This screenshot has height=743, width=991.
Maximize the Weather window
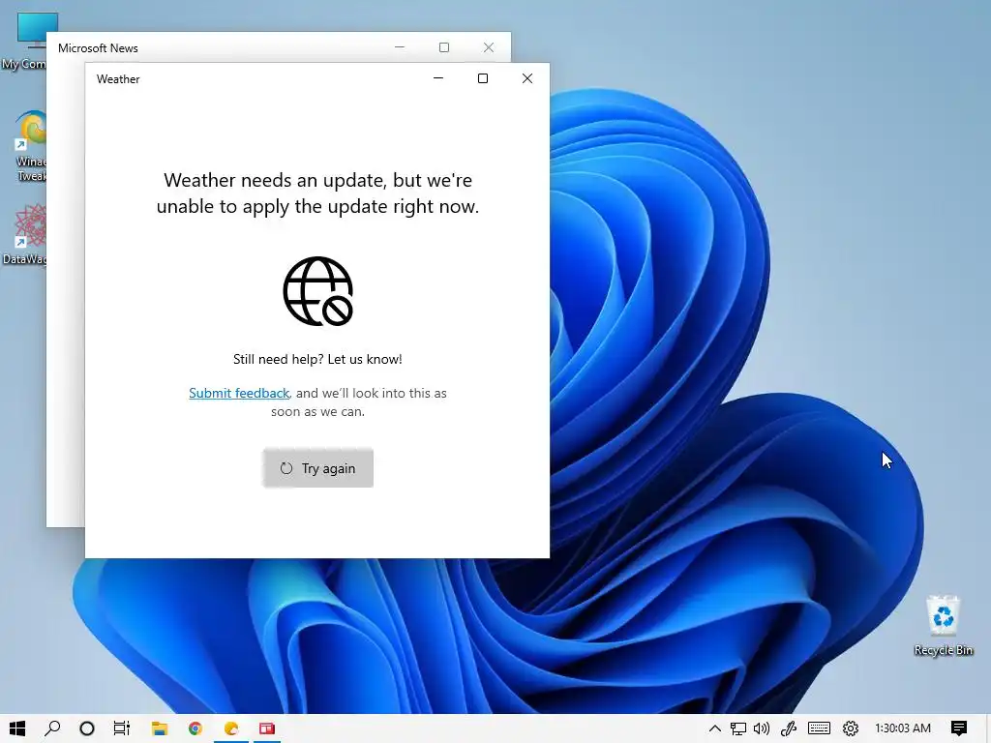coord(483,78)
